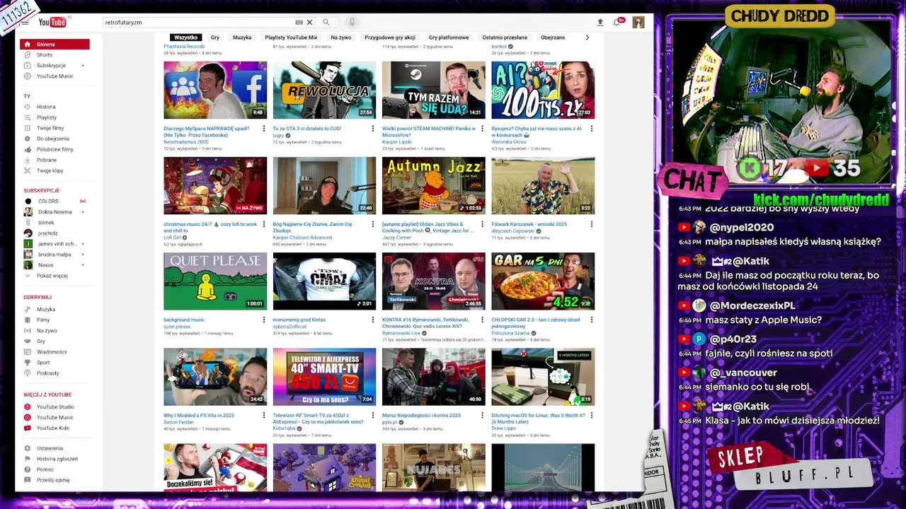Viewport: 906px width, 509px height.
Task: Open the Wojciech Cejrowski channel link
Action: pyautogui.click(x=514, y=230)
